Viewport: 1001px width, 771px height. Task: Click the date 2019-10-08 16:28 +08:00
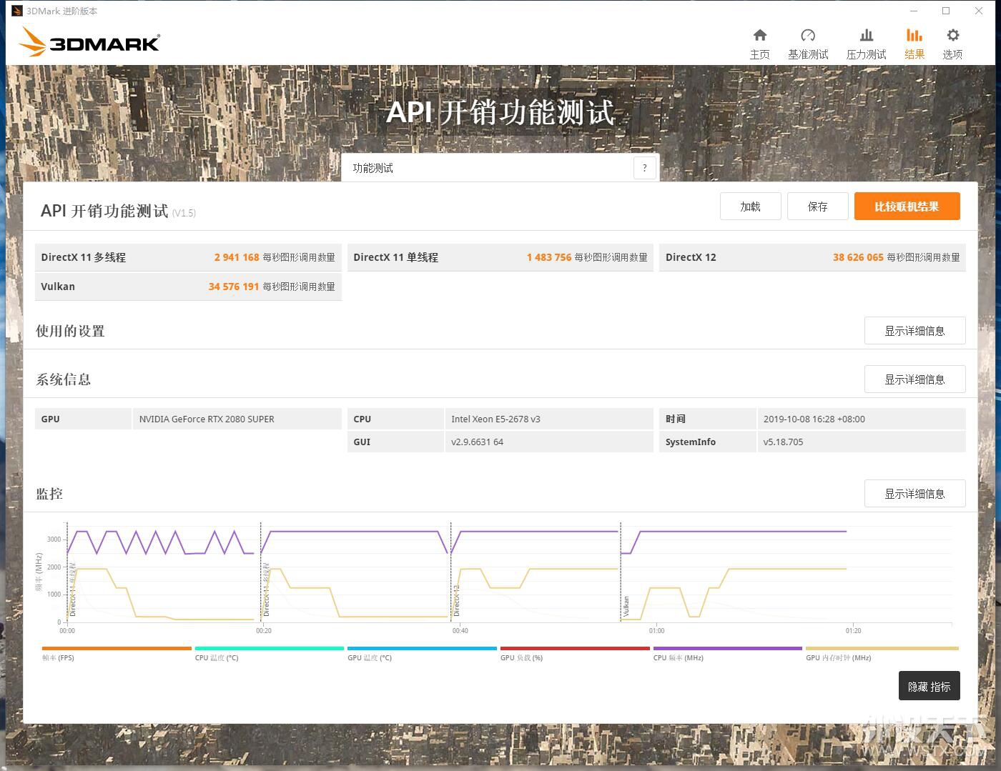click(x=814, y=419)
